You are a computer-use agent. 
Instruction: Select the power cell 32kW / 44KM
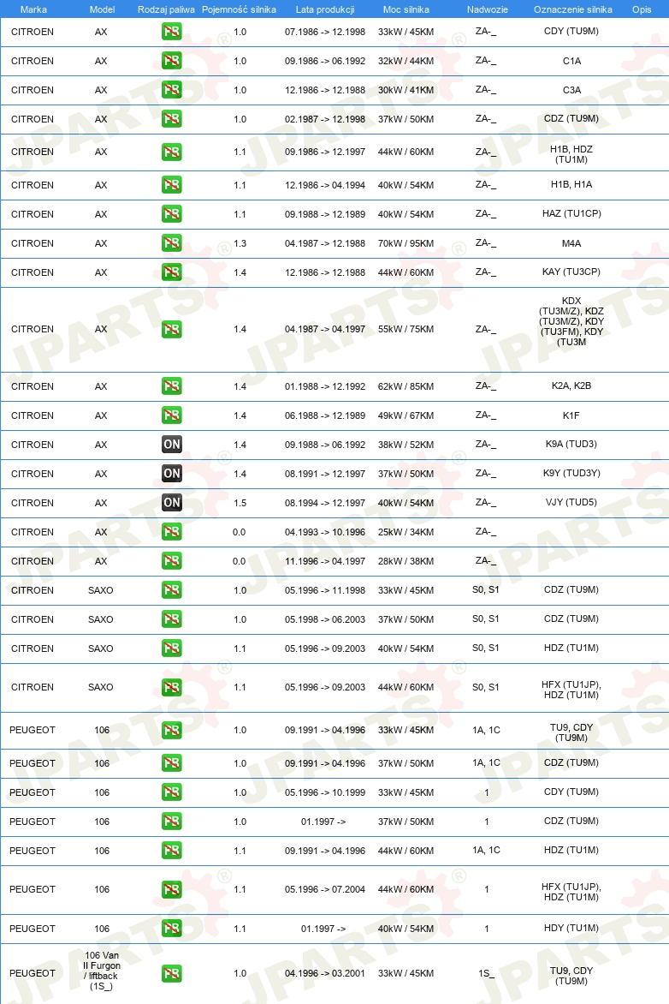(406, 61)
